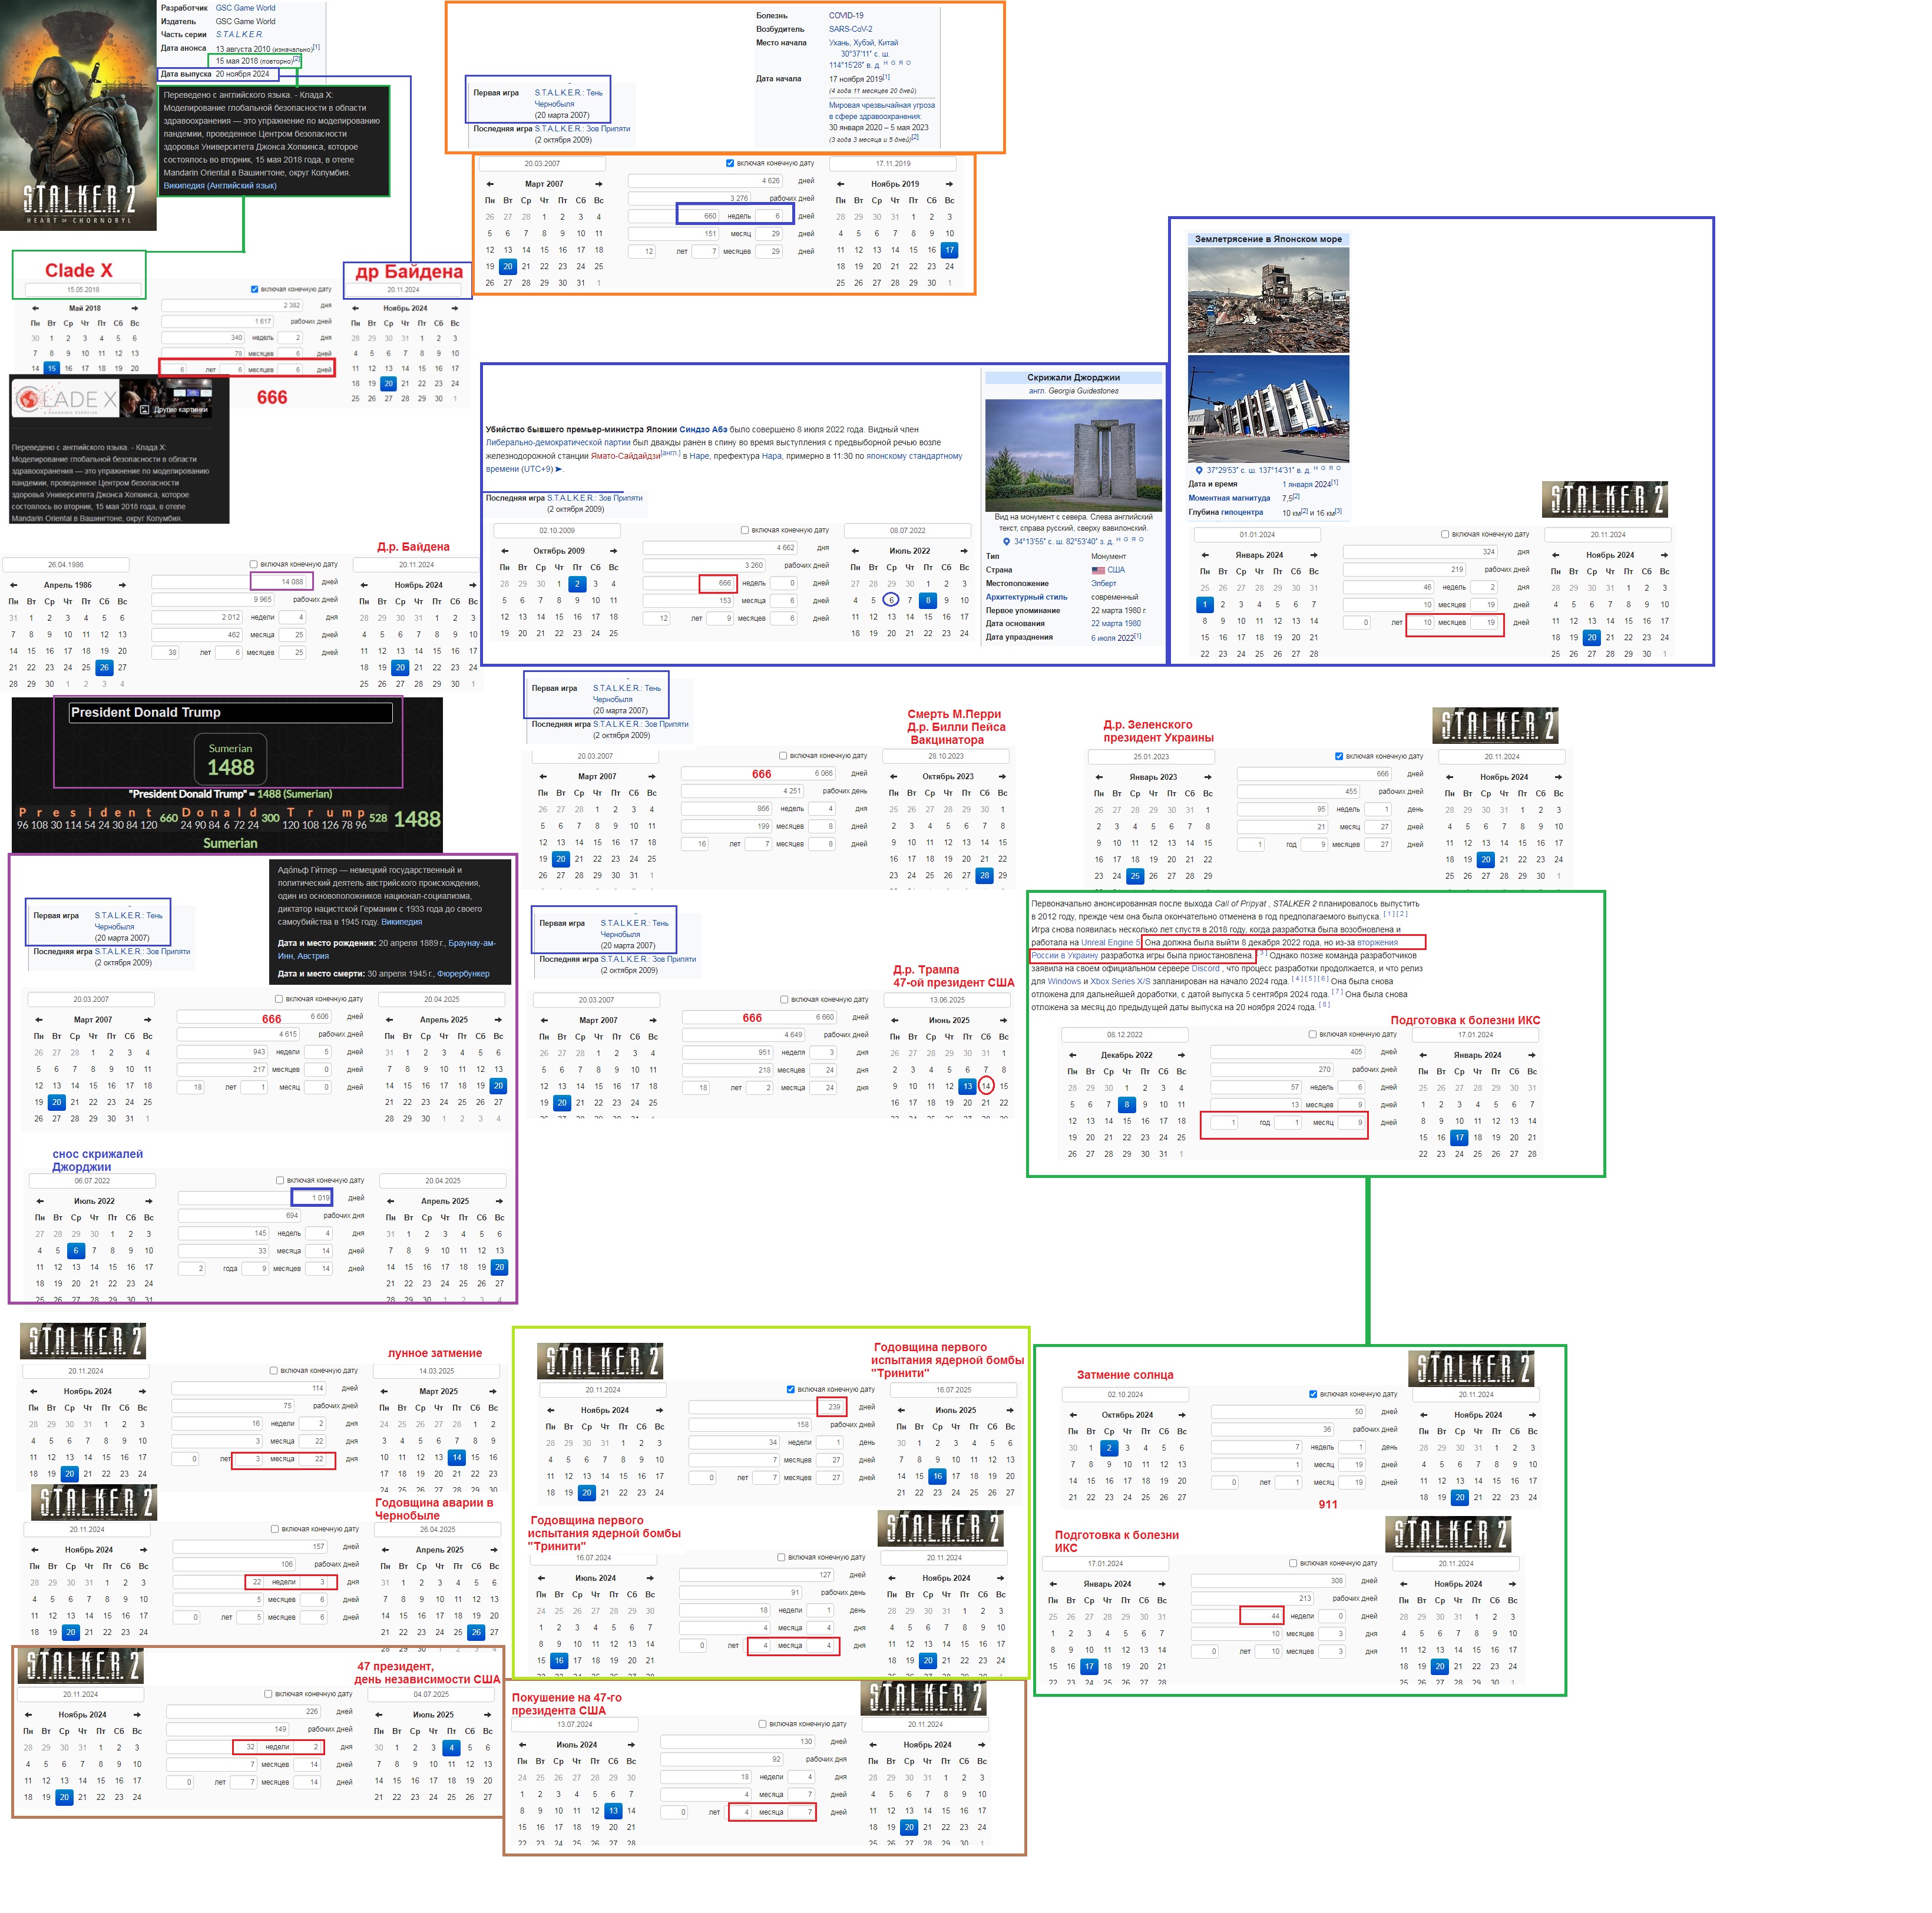This screenshot has height=1913, width=1932.
Task: Uncheck включая конечную дату in 02.10.2024 calculator
Action: (1313, 1394)
